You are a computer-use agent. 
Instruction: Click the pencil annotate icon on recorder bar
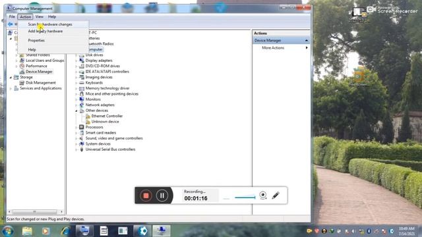276,195
